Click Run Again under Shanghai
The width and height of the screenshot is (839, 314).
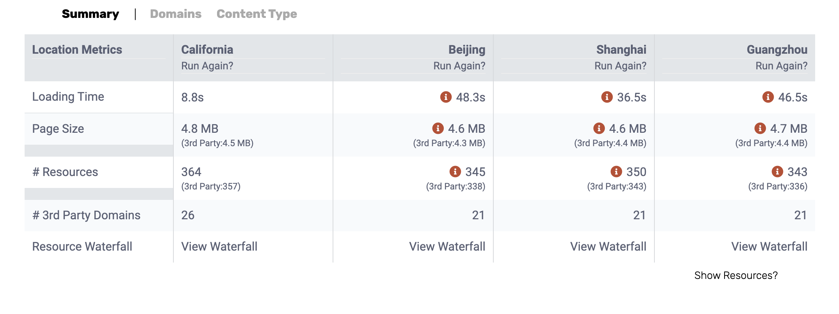coord(620,66)
